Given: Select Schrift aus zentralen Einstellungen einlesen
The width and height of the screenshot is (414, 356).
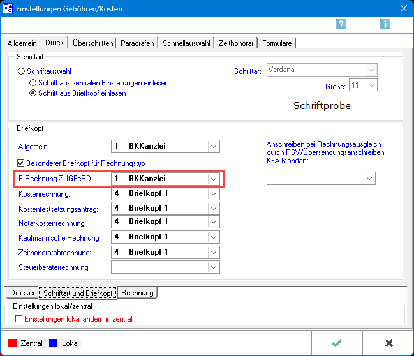Looking at the screenshot, I should (x=33, y=83).
